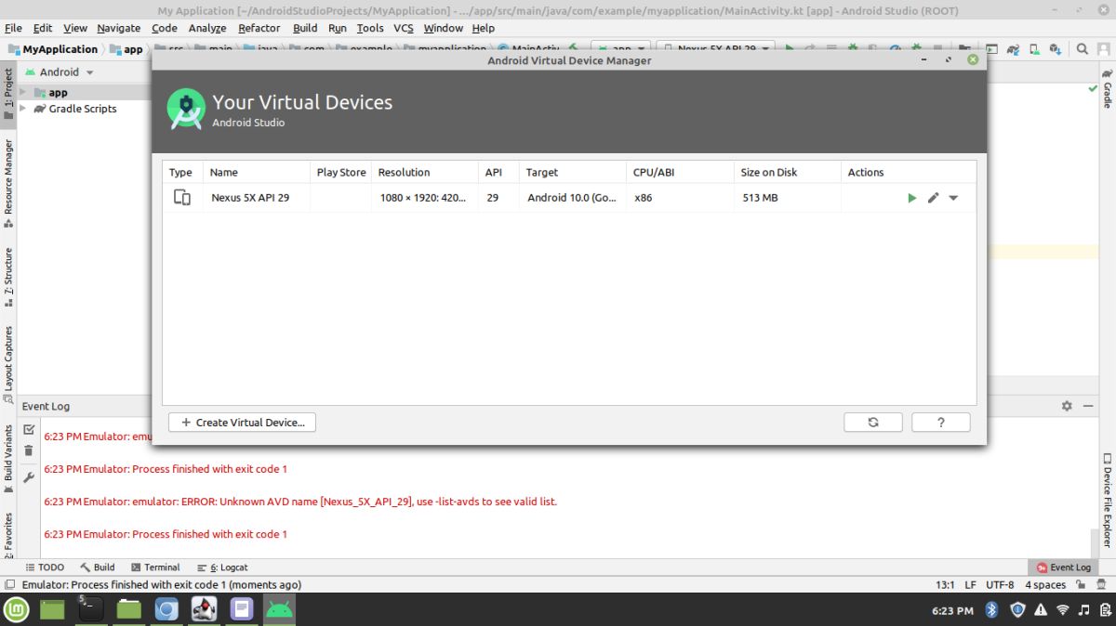The height and width of the screenshot is (626, 1116).
Task: Open the Android project view dropdown
Action: coord(60,72)
